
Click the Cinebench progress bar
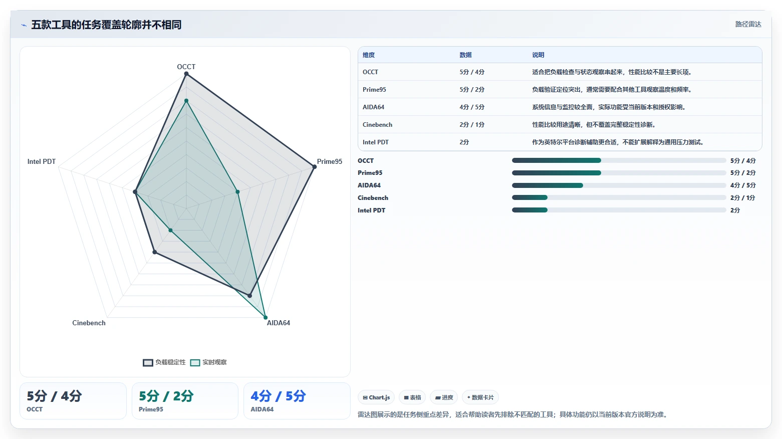point(619,198)
